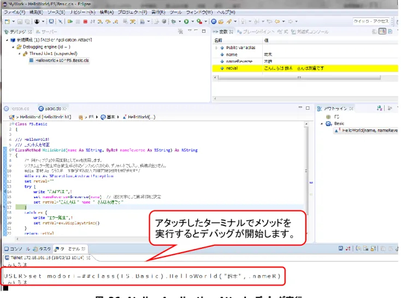The height and width of the screenshot is (298, 401).
Task: Click the Debug bug toolbar icon
Action: [x=174, y=22]
